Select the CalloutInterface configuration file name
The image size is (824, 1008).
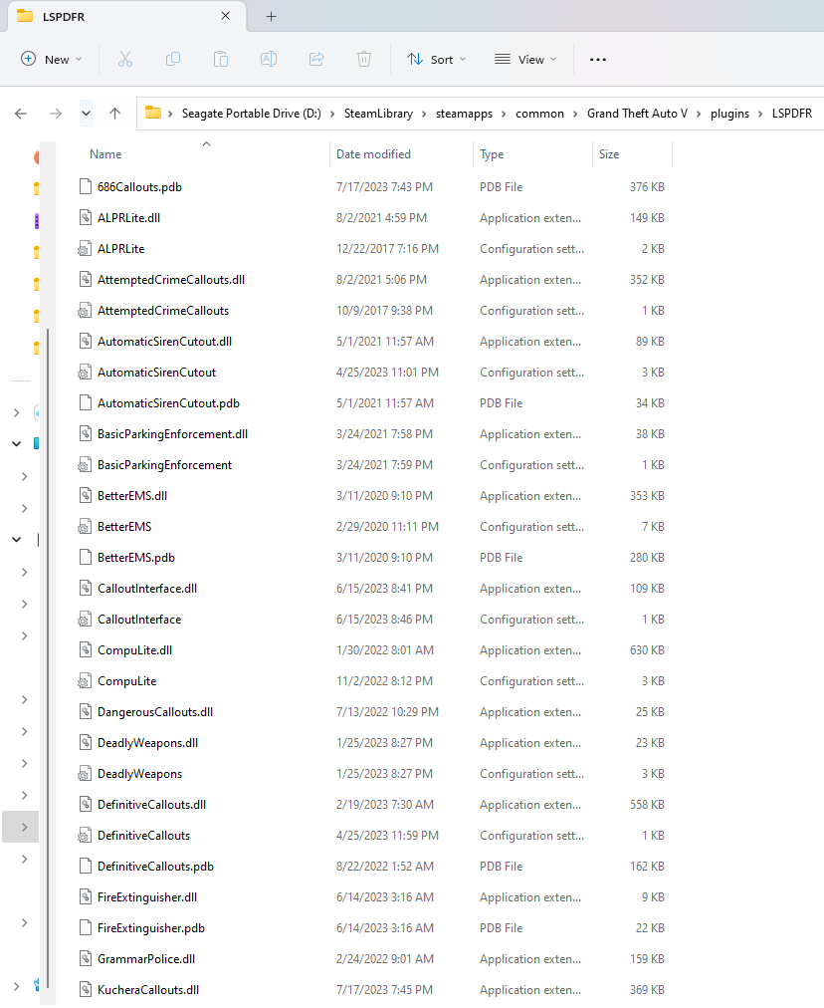coord(139,620)
